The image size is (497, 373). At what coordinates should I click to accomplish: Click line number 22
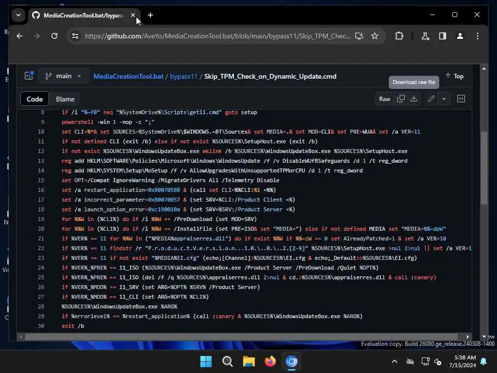(x=41, y=248)
